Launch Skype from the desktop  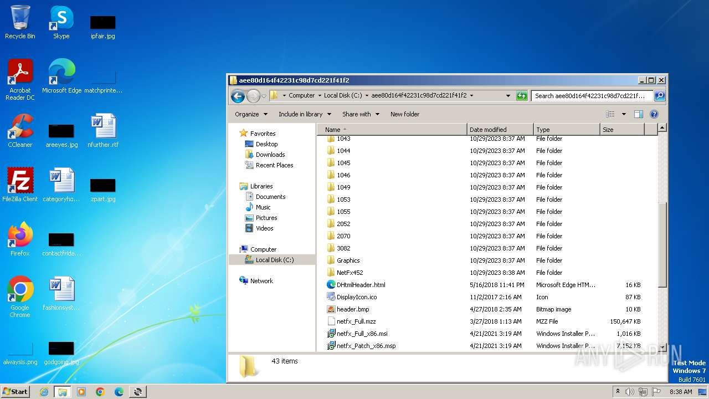click(61, 22)
